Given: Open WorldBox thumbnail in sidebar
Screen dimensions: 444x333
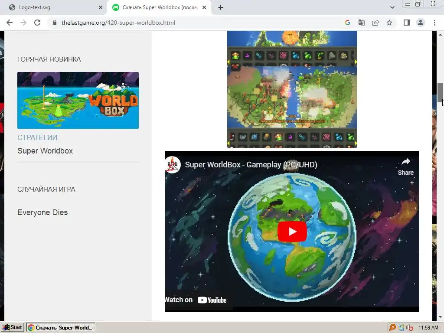Looking at the screenshot, I should pyautogui.click(x=78, y=100).
